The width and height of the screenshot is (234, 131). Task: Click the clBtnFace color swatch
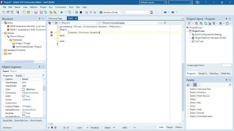pyautogui.click(x=23, y=89)
